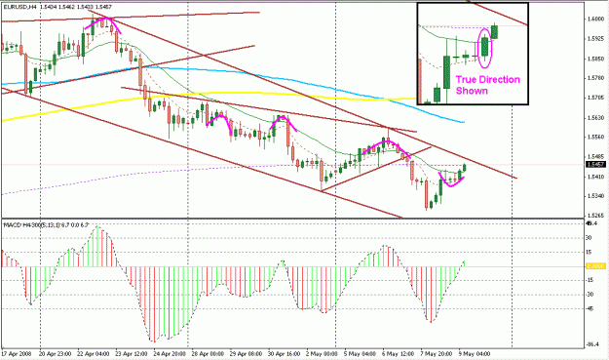Click the 5 May 04:00 time label
The image size is (609, 360).
(360, 354)
